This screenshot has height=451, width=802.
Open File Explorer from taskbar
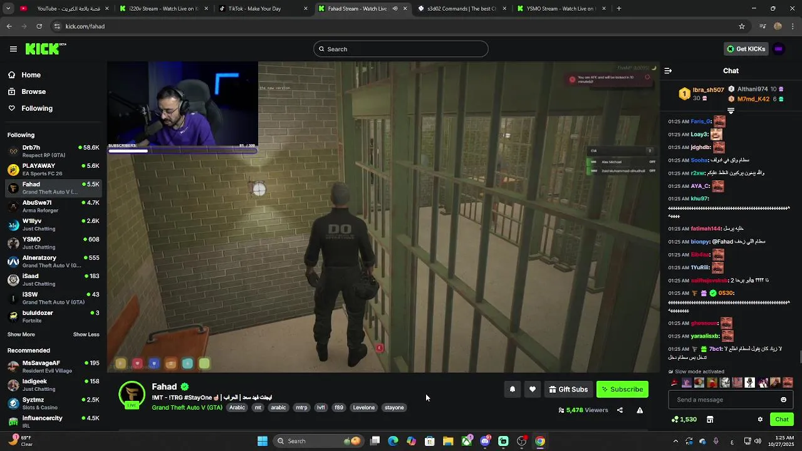point(448,441)
